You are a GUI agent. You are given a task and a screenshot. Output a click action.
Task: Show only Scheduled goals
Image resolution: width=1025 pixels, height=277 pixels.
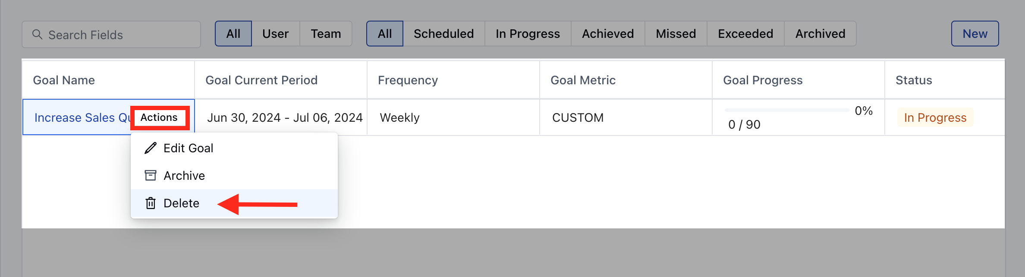(x=444, y=34)
